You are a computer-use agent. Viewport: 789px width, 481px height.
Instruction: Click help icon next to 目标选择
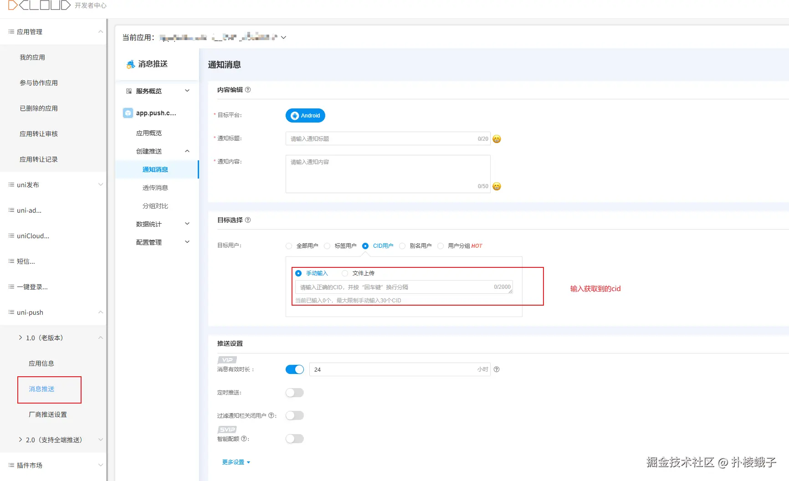[x=248, y=220]
